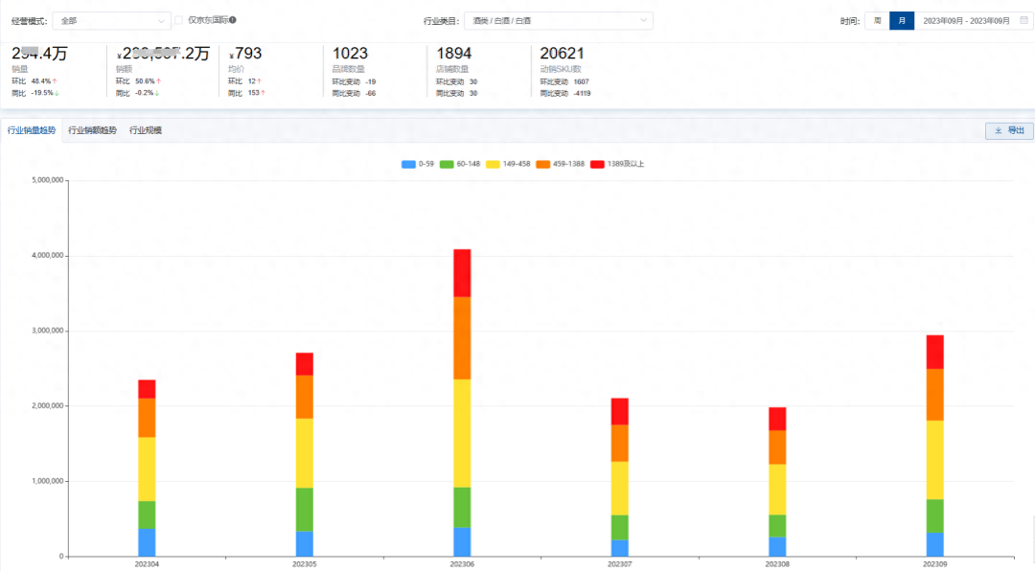1035x571 pixels.
Task: Switch to the 行业销量趋势 tab
Action: (31, 130)
